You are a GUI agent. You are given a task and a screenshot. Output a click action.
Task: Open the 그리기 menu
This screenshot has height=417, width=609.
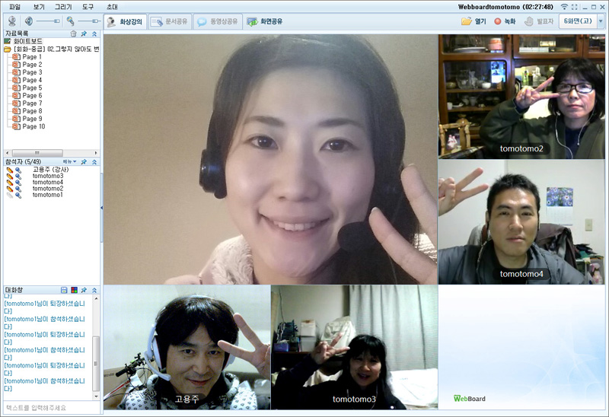(63, 6)
